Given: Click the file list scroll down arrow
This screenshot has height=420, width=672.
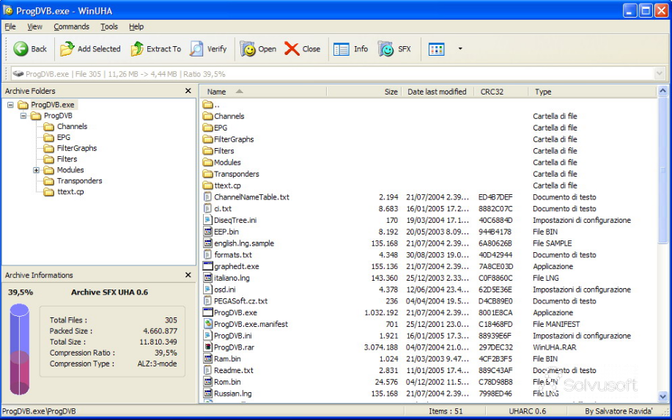Looking at the screenshot, I should [x=663, y=397].
